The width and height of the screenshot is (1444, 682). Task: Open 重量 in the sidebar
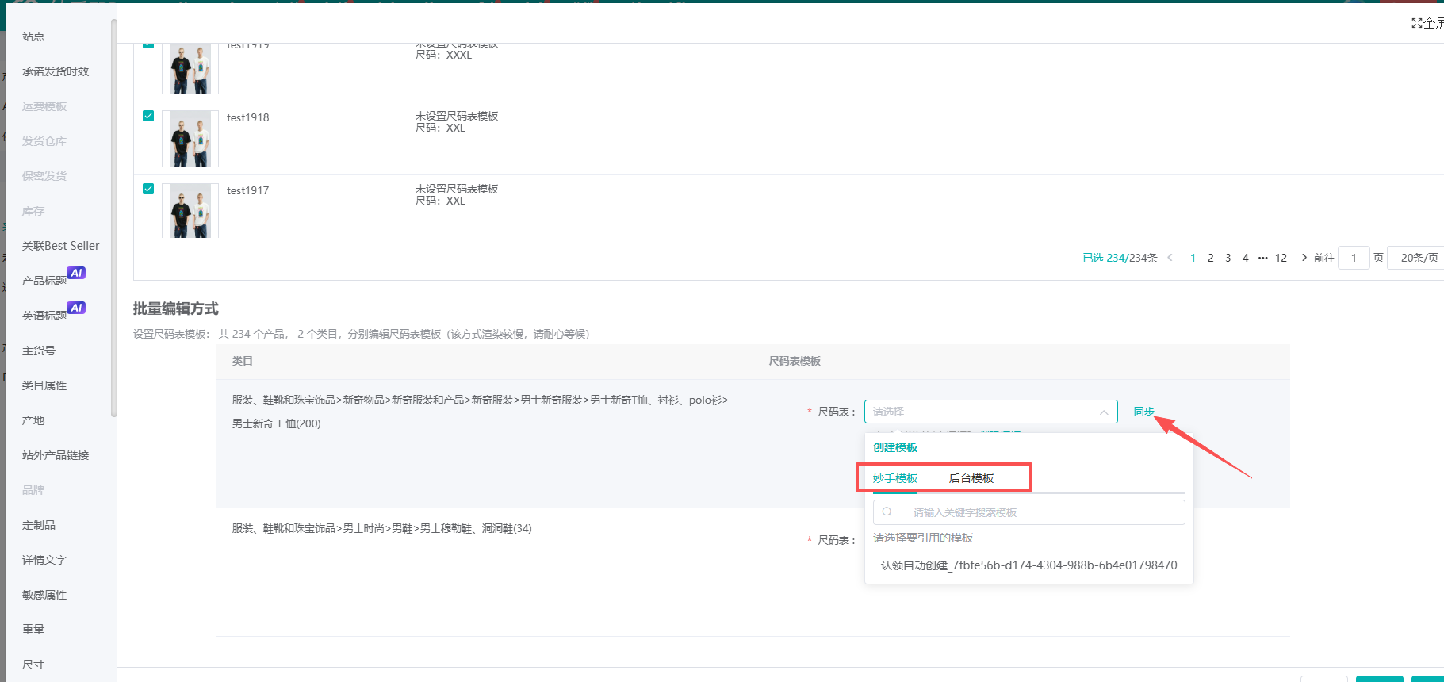(x=33, y=630)
